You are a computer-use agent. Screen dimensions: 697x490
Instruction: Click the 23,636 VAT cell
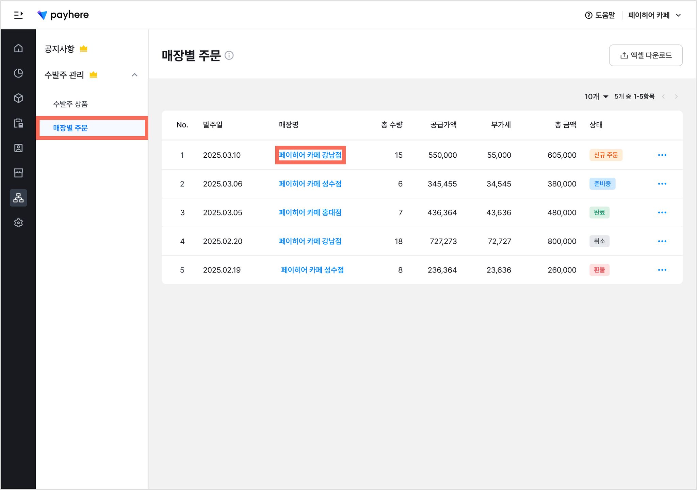coord(499,270)
